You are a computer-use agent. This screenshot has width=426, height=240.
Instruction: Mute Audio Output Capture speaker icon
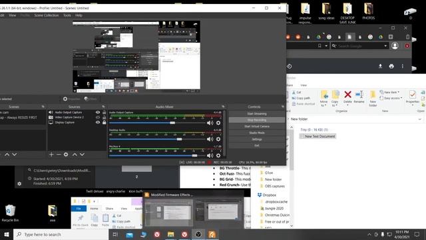coord(210,123)
